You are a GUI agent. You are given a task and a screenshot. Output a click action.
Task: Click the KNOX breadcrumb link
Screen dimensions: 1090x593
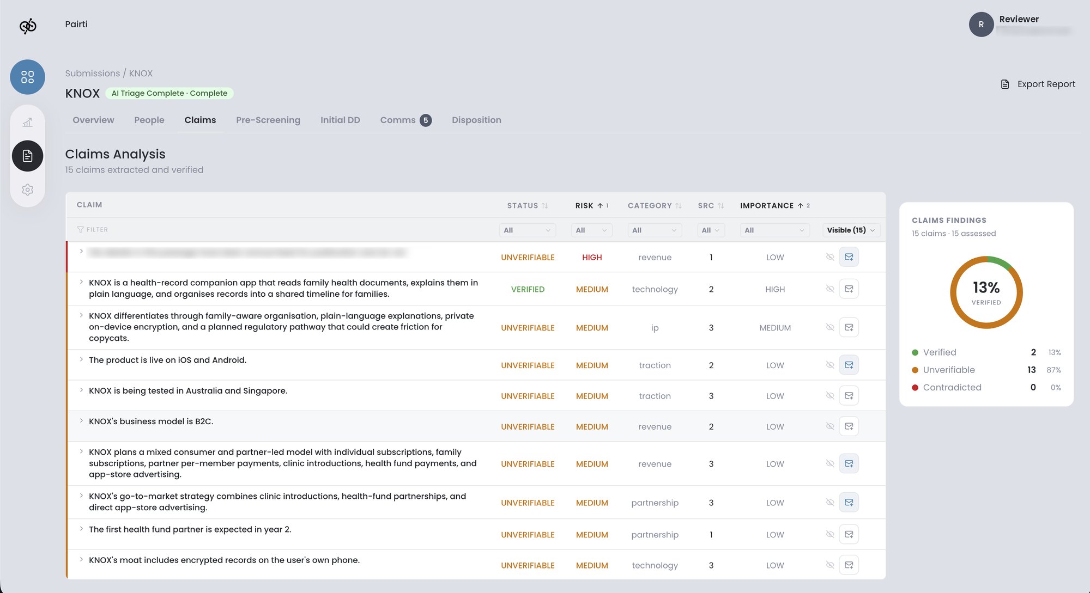(141, 73)
